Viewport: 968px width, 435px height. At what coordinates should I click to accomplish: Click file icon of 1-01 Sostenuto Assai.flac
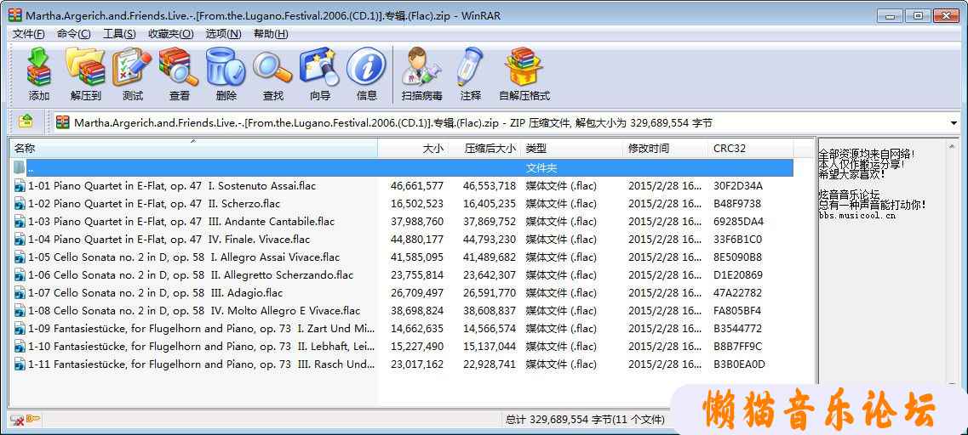coord(20,185)
